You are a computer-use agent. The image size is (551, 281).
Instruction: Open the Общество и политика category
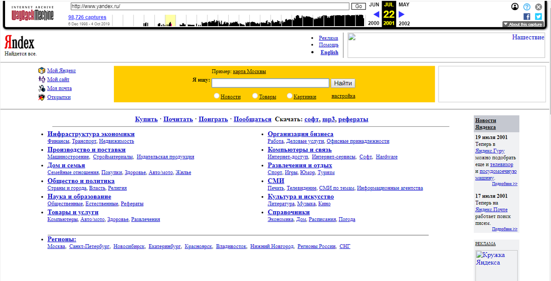tap(81, 181)
